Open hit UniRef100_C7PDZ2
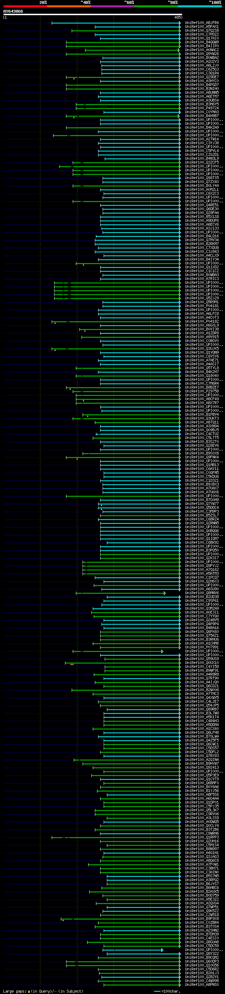 202,34
